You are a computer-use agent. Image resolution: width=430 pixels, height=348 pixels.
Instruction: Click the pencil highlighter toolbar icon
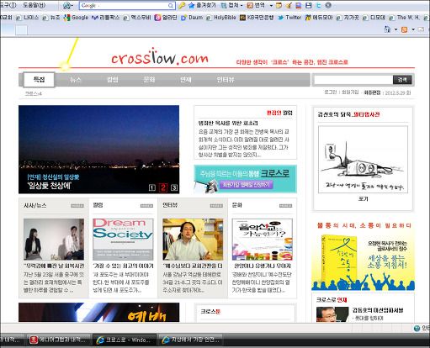click(x=289, y=5)
